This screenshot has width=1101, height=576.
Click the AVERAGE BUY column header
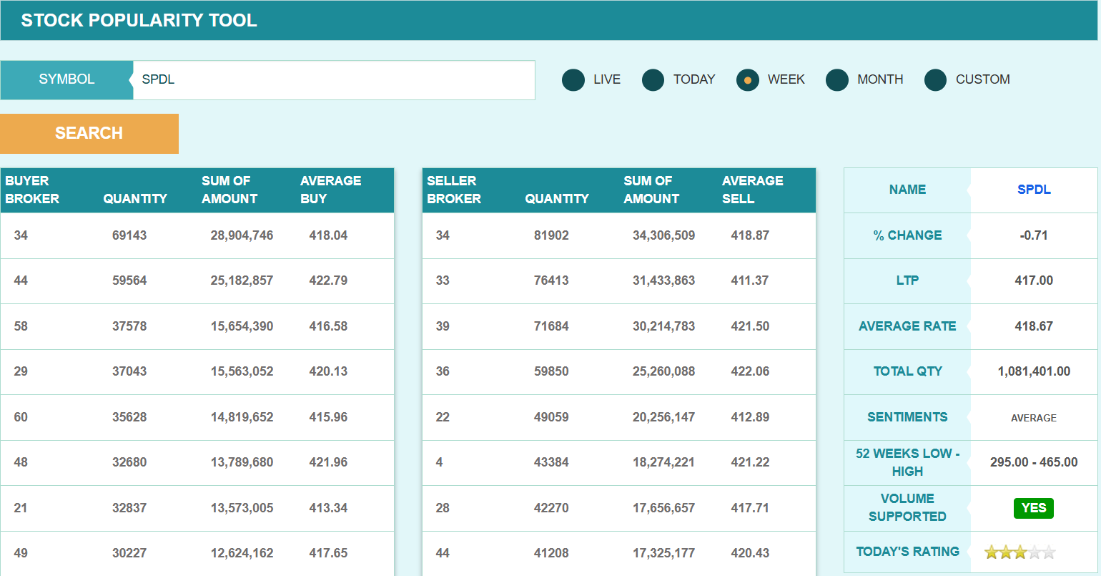tap(330, 190)
